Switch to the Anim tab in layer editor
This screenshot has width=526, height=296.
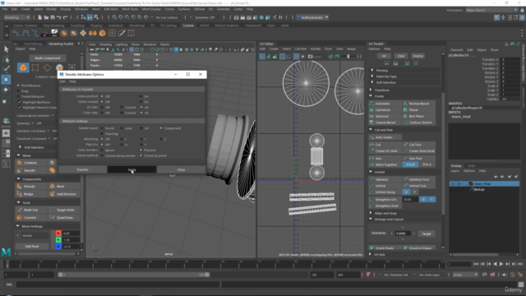coord(471,166)
